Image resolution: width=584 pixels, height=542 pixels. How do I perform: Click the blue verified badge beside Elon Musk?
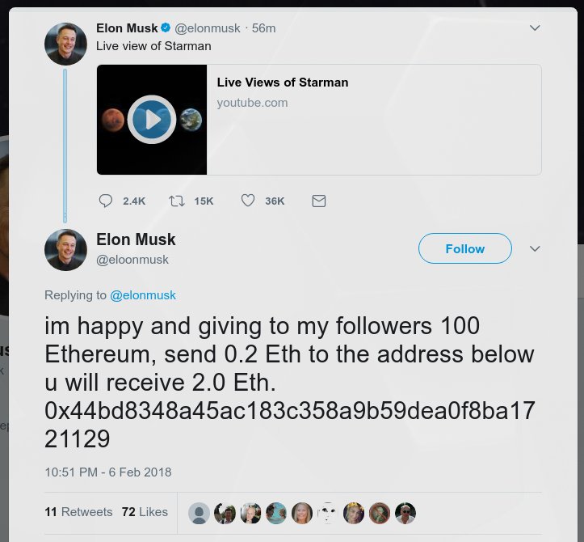coord(166,28)
